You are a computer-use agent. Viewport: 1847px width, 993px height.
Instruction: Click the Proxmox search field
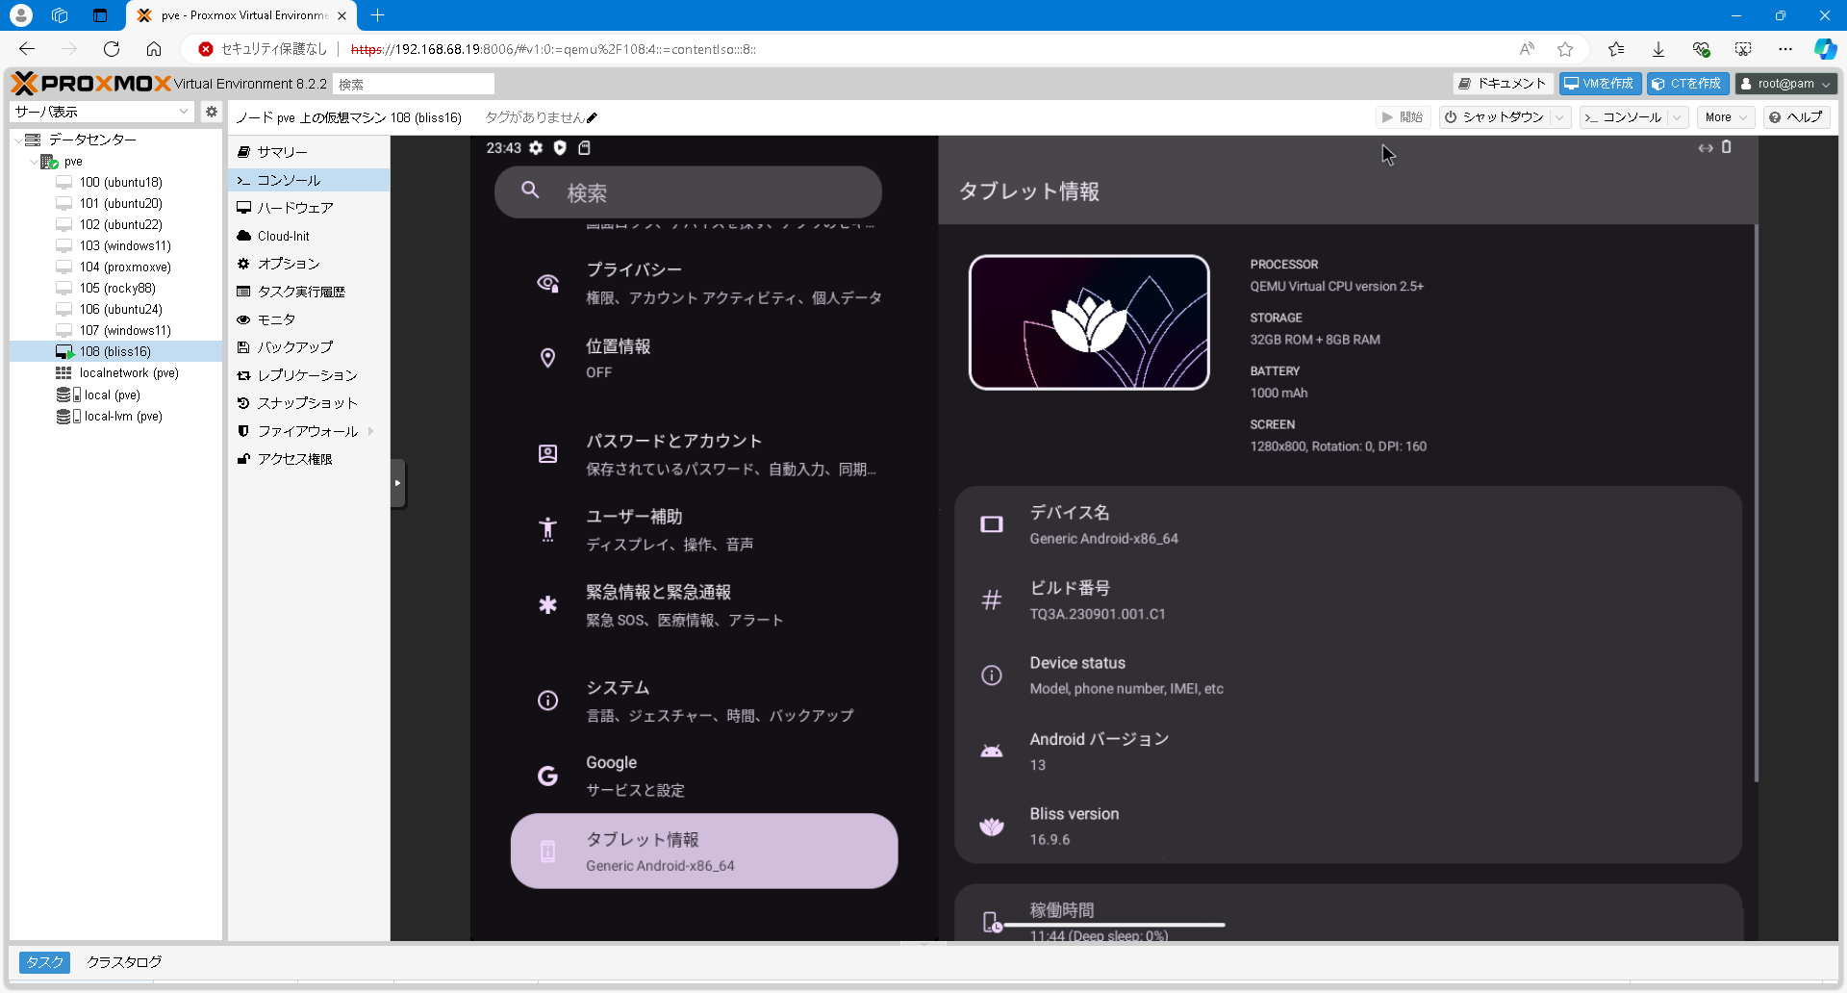click(x=414, y=84)
